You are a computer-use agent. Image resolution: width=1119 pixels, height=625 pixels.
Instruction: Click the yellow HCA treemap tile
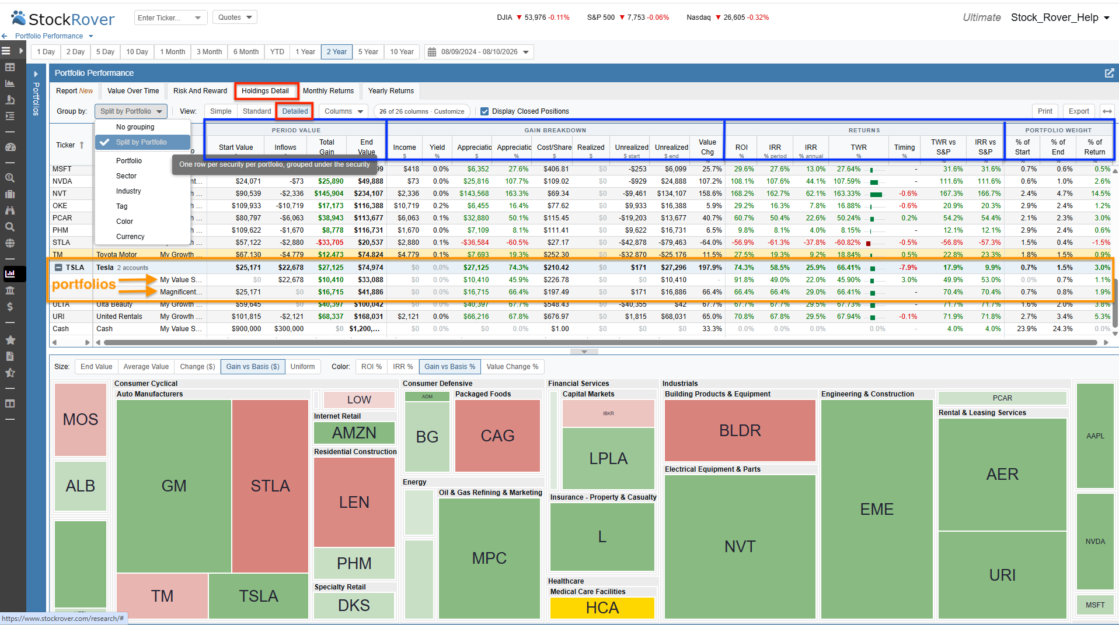click(x=602, y=608)
